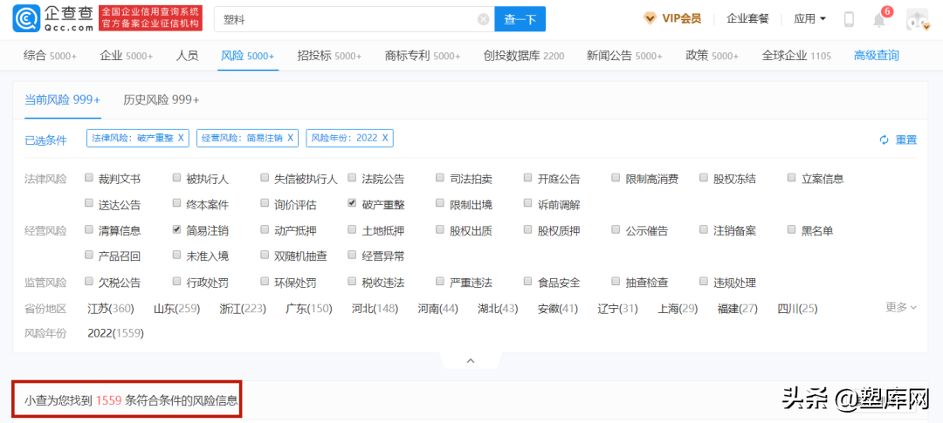Check the 黑名单 checkbox
The image size is (943, 423).
(x=791, y=229)
